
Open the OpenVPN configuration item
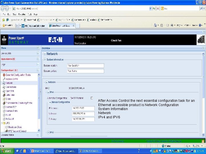[x=10, y=91]
